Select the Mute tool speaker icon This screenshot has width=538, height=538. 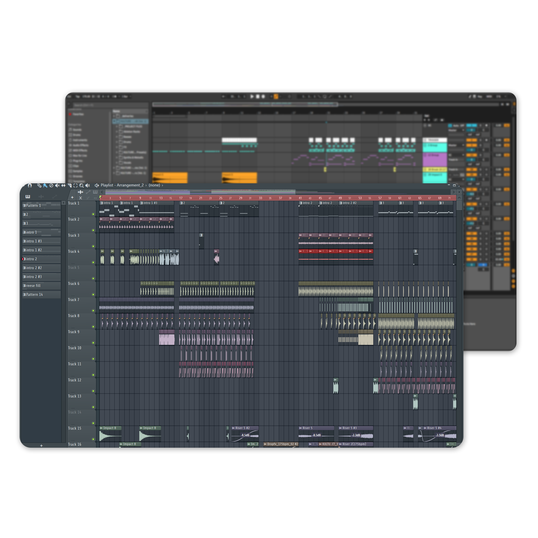(x=57, y=186)
